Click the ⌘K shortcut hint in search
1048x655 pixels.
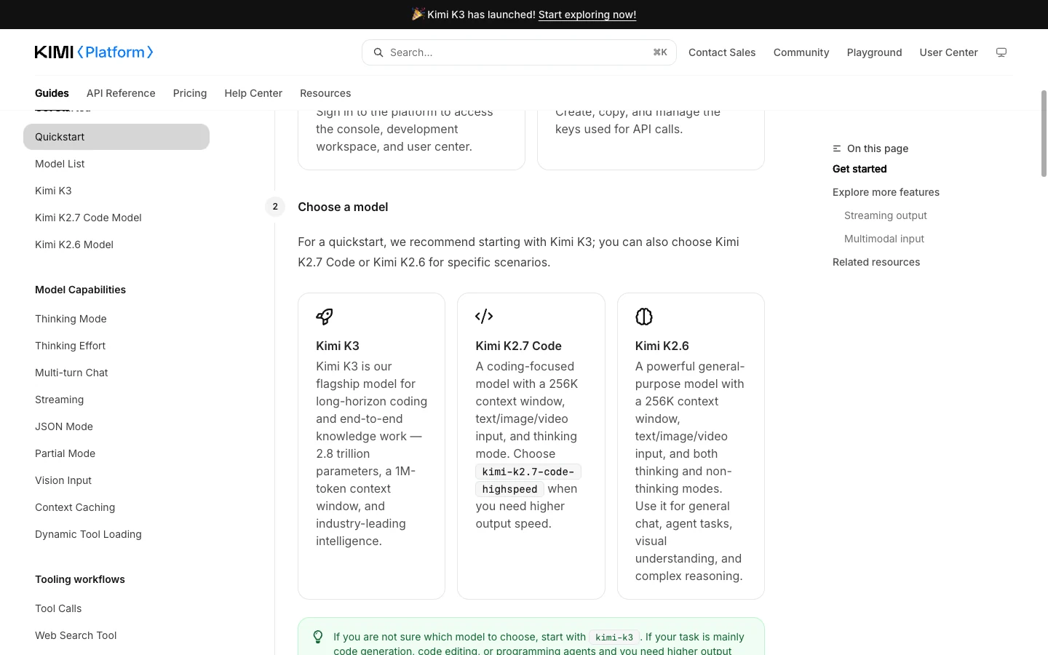660,52
